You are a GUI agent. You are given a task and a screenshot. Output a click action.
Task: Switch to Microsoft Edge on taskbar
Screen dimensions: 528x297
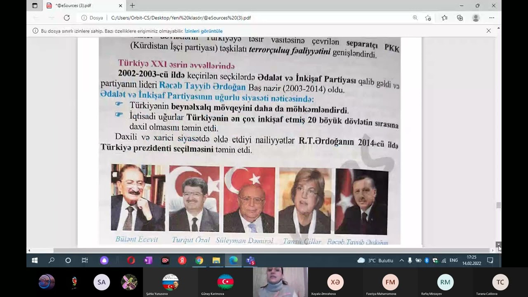pyautogui.click(x=233, y=260)
